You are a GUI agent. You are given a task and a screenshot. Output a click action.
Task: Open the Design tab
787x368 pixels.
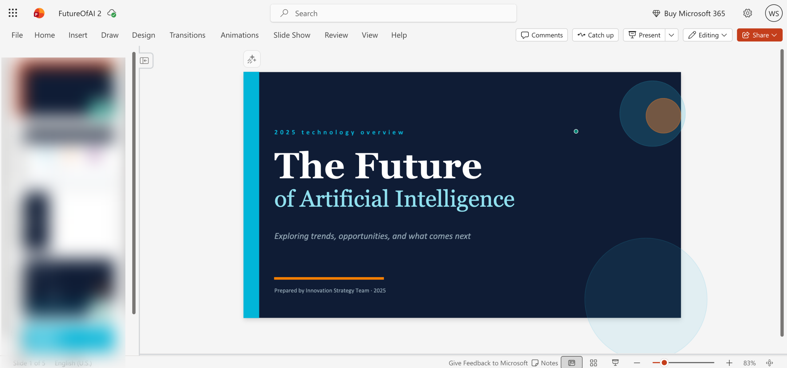coord(144,35)
